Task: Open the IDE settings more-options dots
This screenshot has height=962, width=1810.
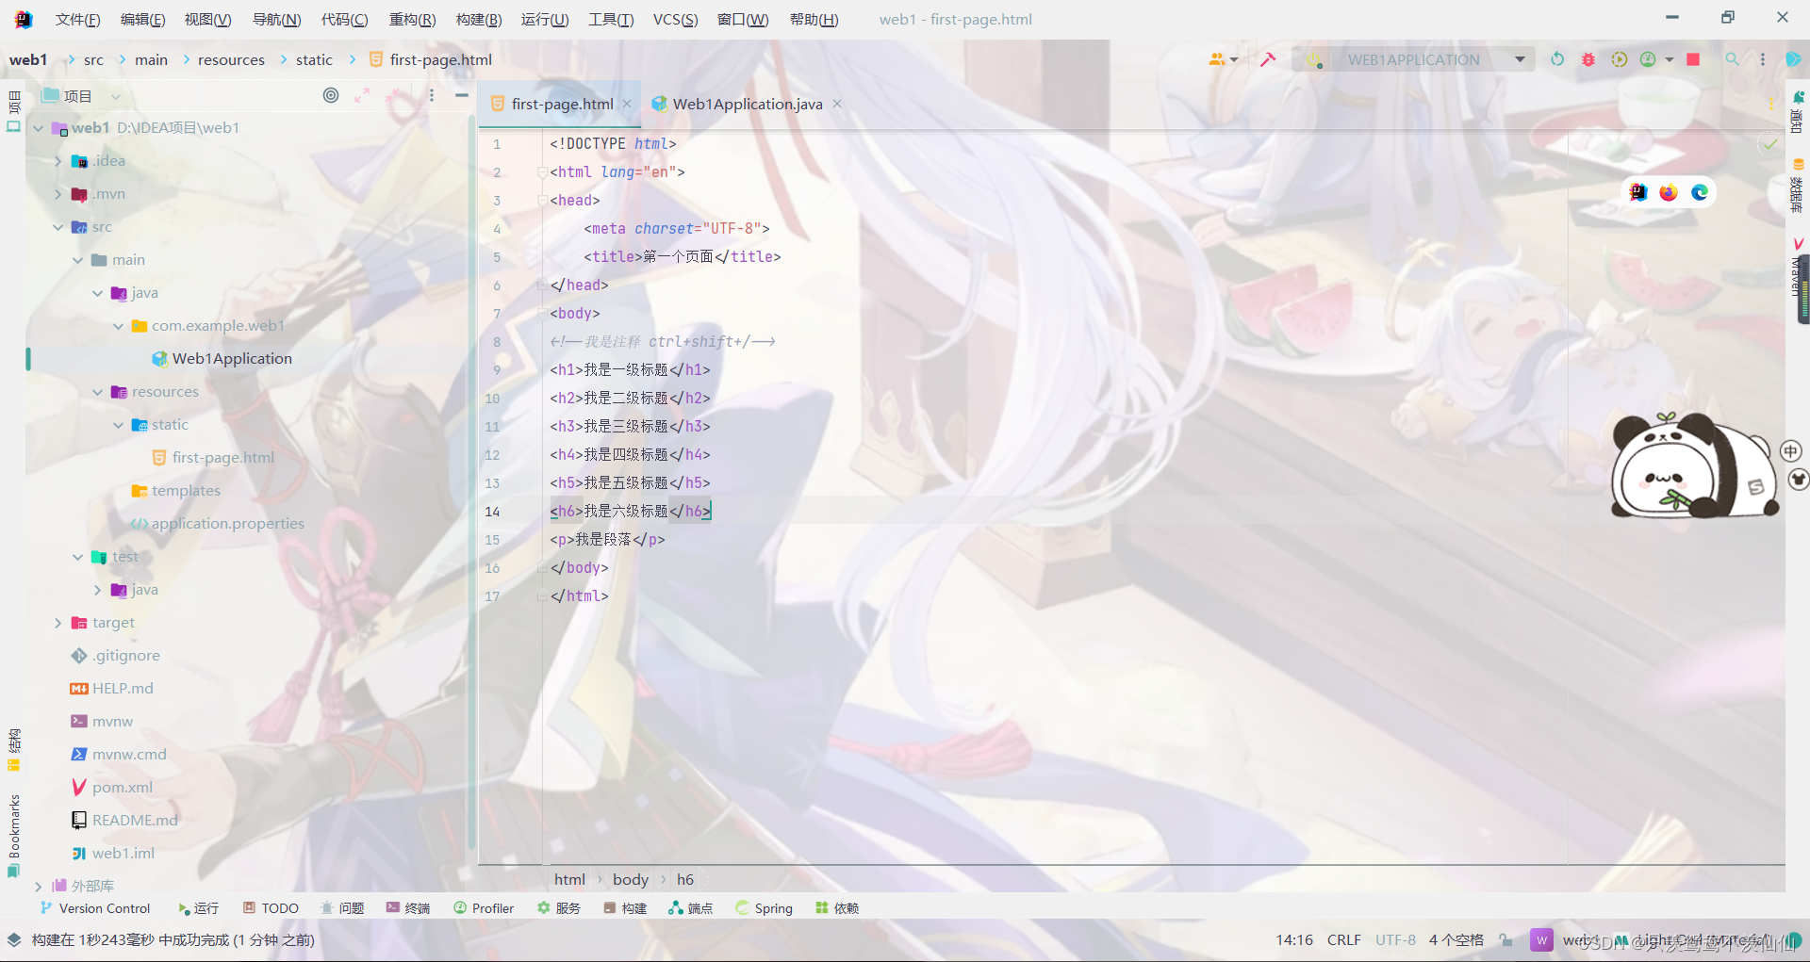Action: pyautogui.click(x=1763, y=59)
